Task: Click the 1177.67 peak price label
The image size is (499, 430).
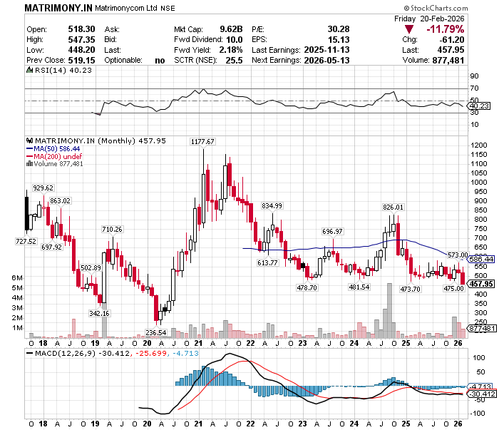Action: click(x=202, y=142)
